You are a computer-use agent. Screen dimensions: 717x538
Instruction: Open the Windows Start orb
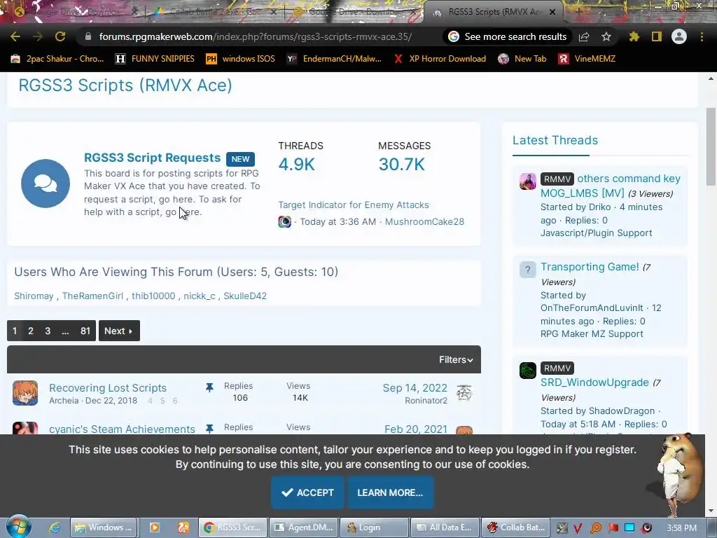pyautogui.click(x=18, y=527)
